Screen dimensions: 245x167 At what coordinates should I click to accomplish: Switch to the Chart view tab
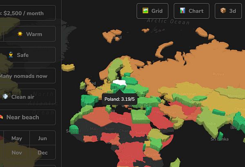(x=192, y=11)
